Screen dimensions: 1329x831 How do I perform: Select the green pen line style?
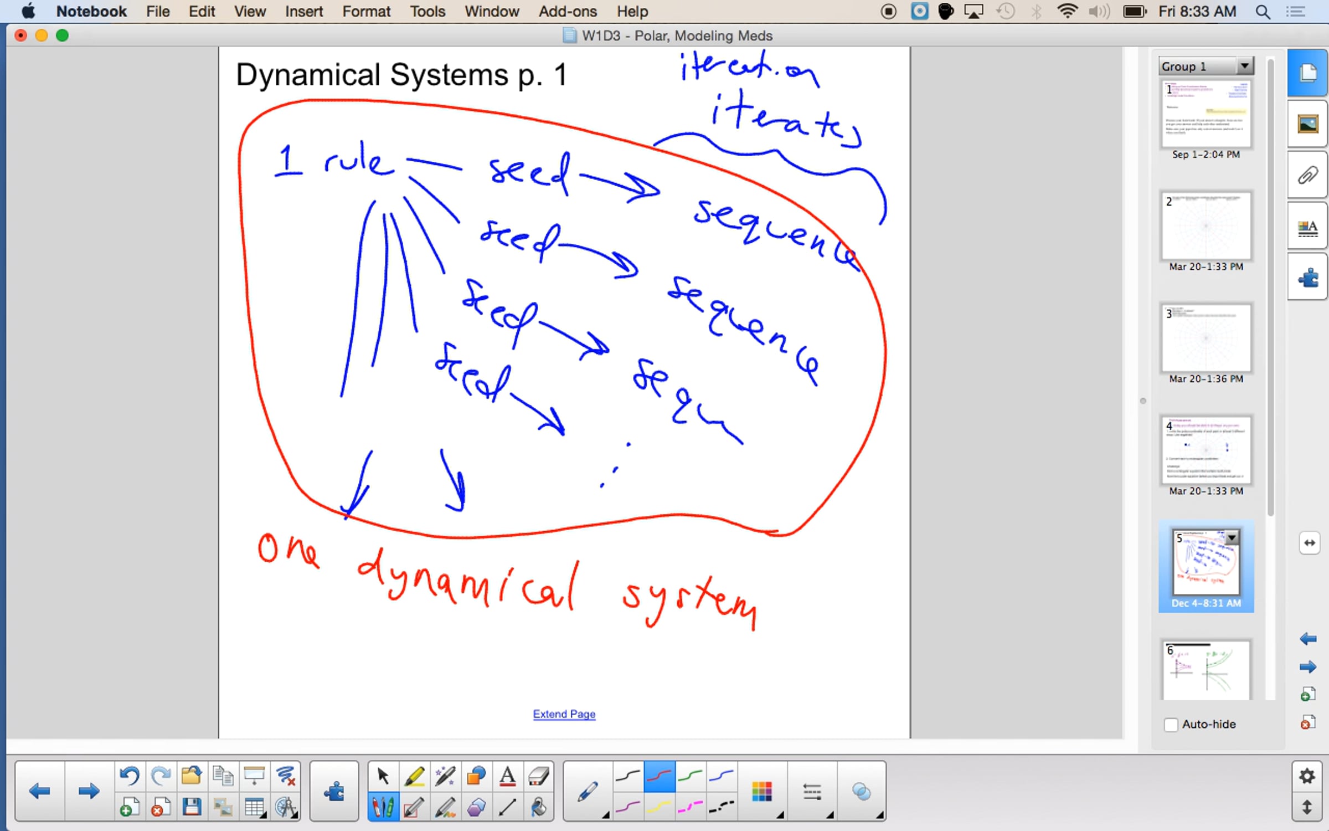click(690, 776)
